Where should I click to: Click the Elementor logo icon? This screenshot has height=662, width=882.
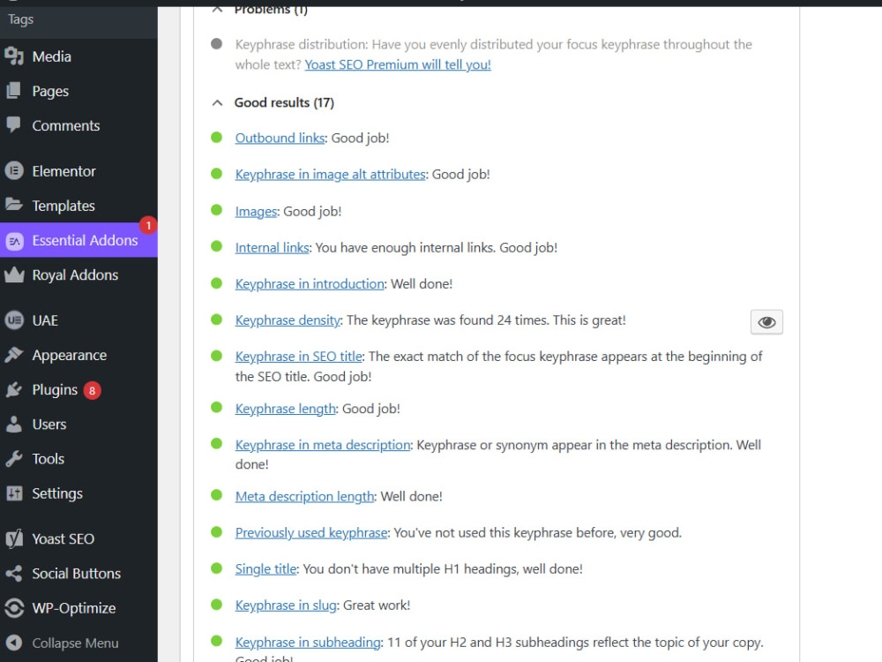click(14, 170)
